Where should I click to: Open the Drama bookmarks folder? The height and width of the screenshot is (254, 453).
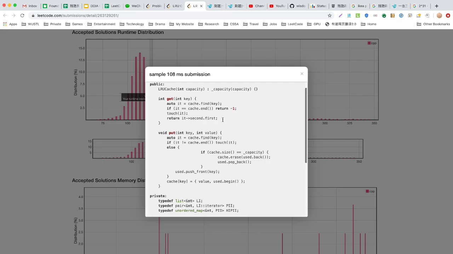(x=157, y=24)
